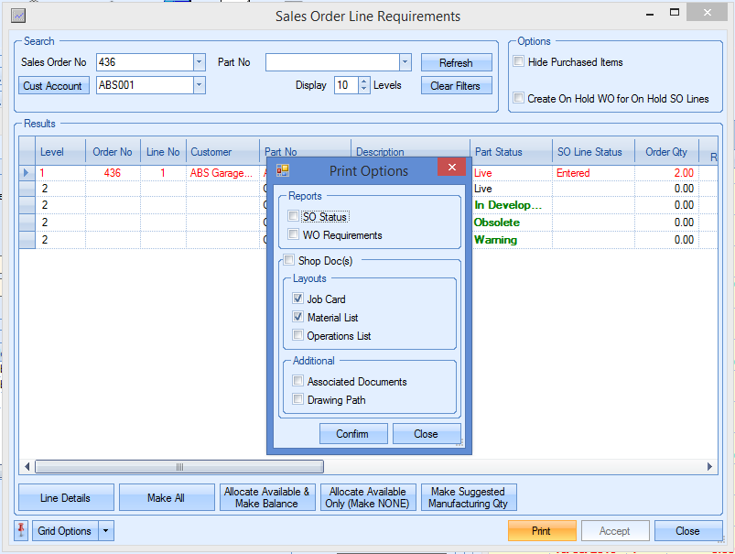Click the Refresh button
Viewport: 735px width, 554px height.
(456, 63)
